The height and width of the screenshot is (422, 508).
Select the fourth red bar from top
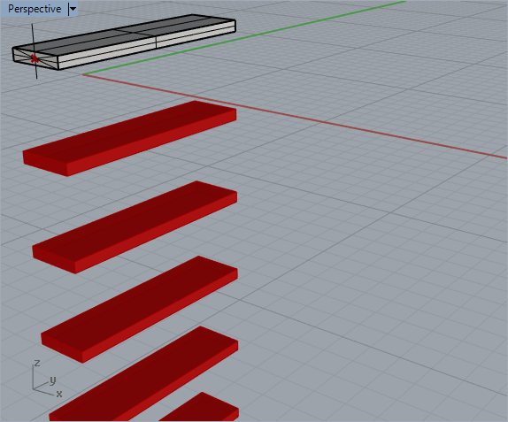tap(144, 374)
